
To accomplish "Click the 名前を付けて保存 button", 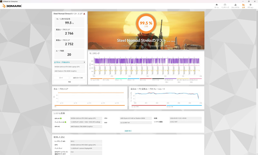I will point(78,78).
